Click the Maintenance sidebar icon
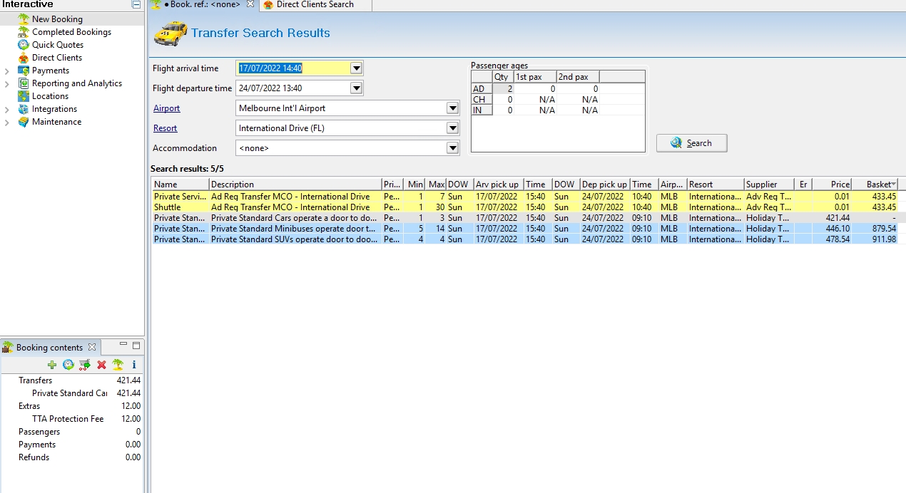Screen dimensions: 906x493 (x=24, y=122)
